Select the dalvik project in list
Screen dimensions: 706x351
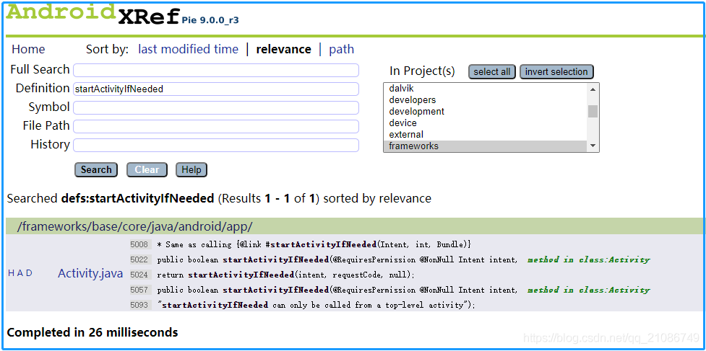[x=486, y=89]
